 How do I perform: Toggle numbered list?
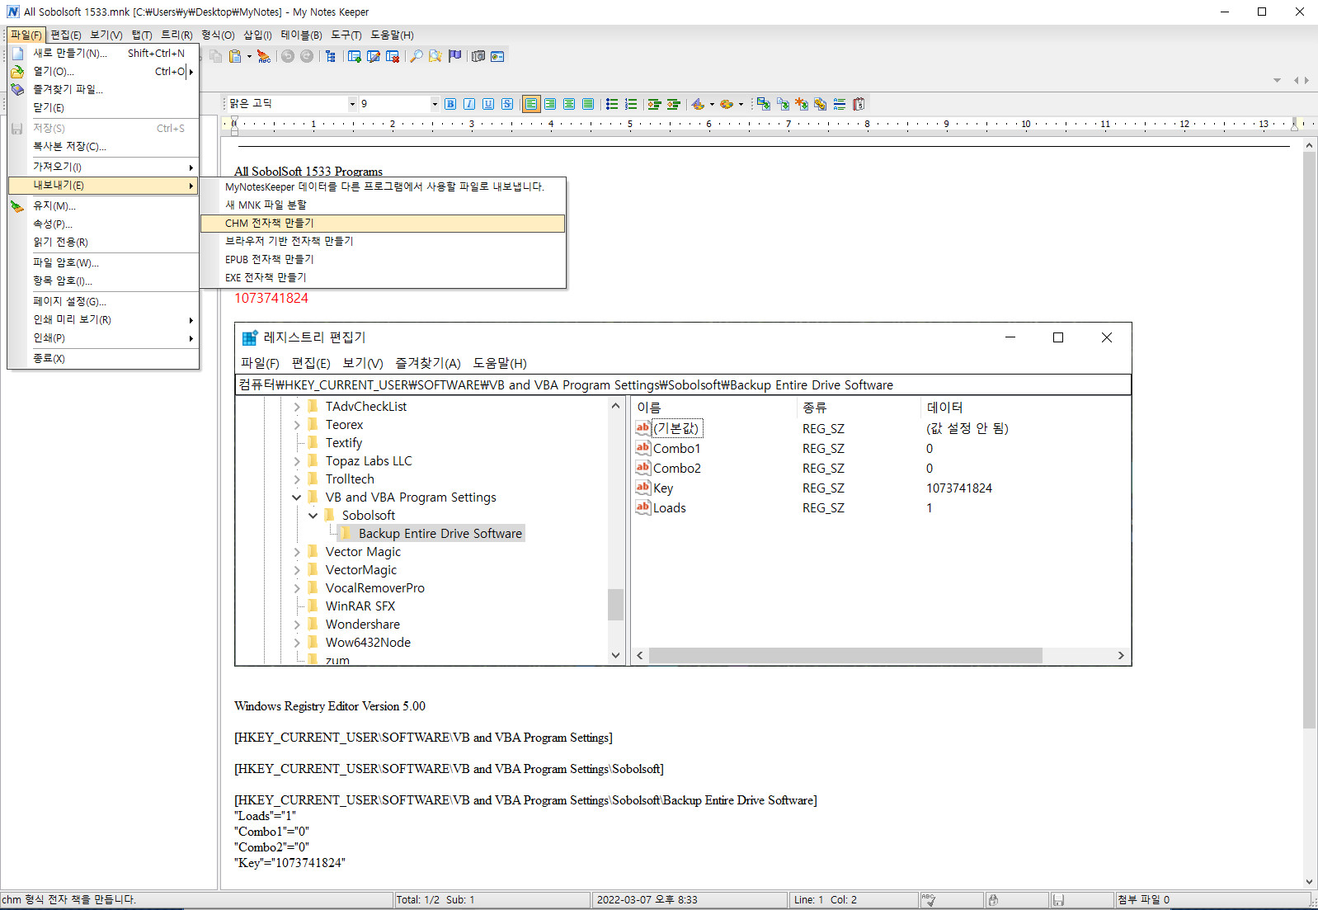tap(631, 104)
